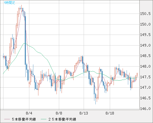153x123 pixels.
Task: Click the 150.5 price axis label
Action: click(145, 14)
